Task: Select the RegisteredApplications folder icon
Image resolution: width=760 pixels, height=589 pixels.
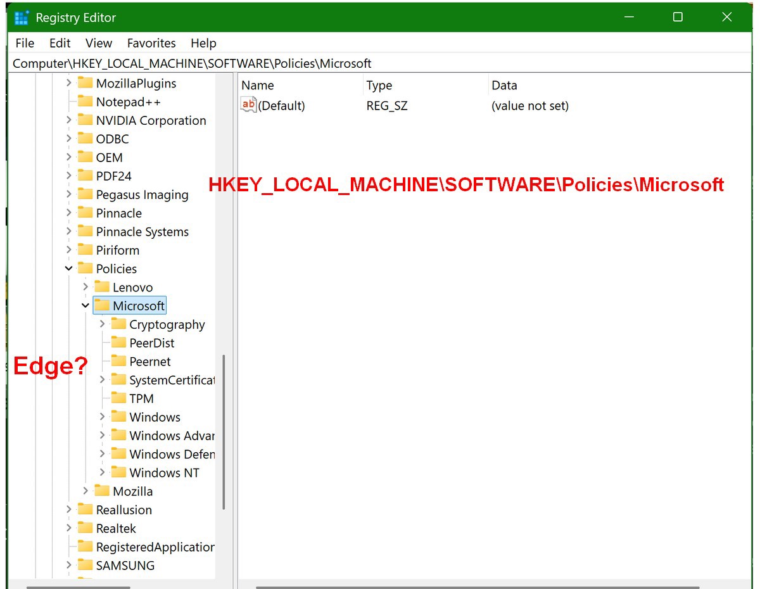Action: [85, 547]
